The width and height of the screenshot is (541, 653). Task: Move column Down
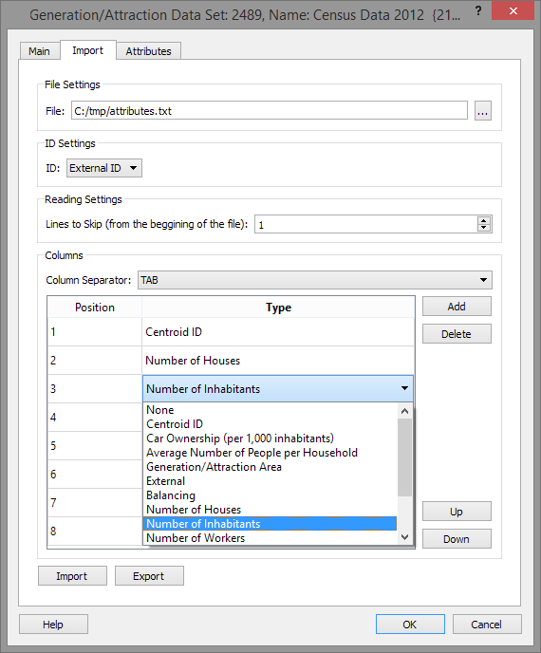click(457, 539)
